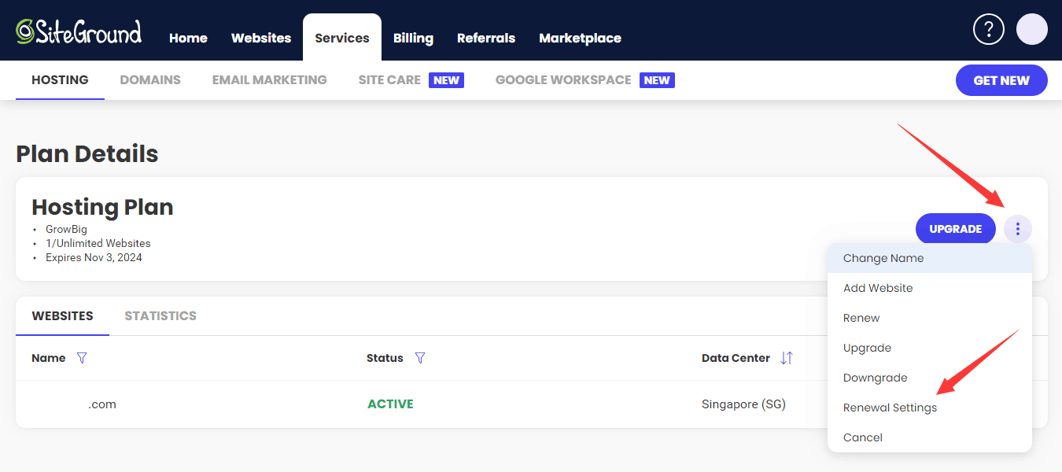Choose Cancel in the plan menu
Image resolution: width=1062 pixels, height=472 pixels.
click(863, 437)
